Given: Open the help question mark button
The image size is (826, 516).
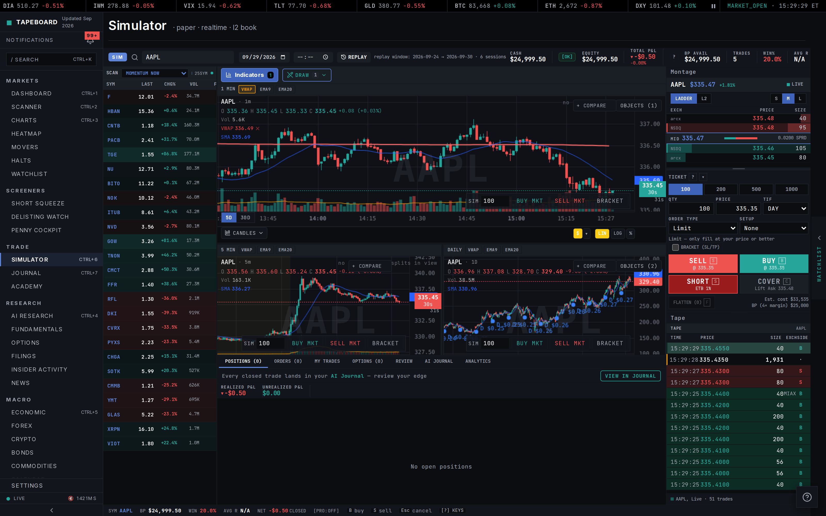Looking at the screenshot, I should coord(807,497).
